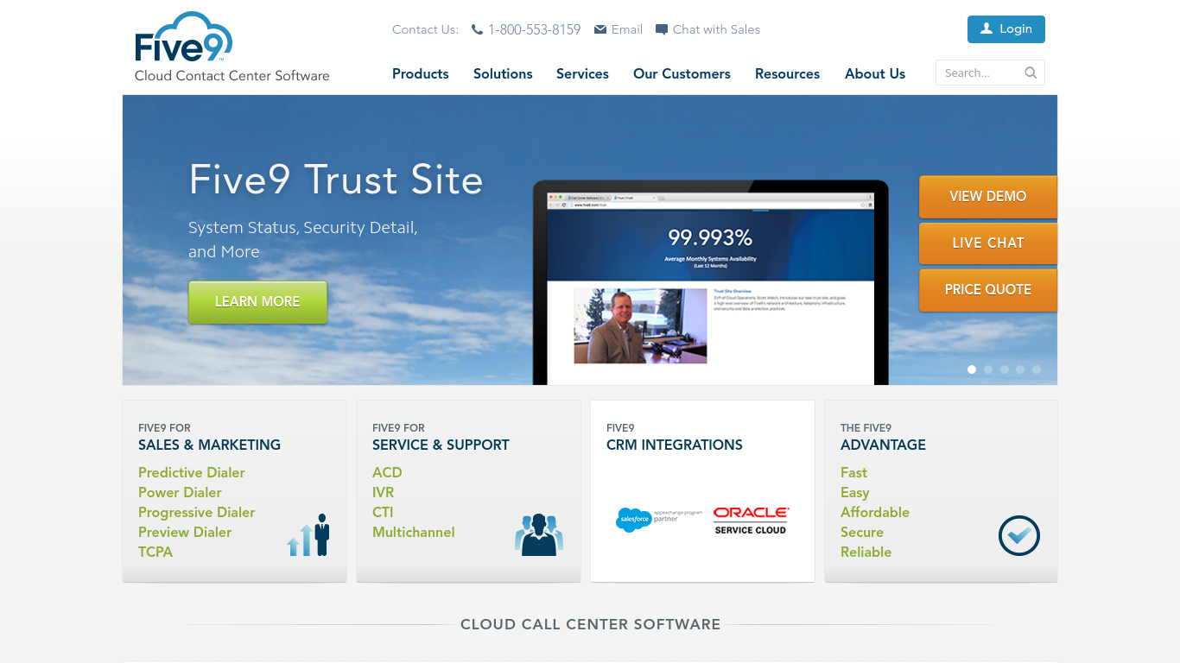Click the user icon in Login button

click(987, 28)
